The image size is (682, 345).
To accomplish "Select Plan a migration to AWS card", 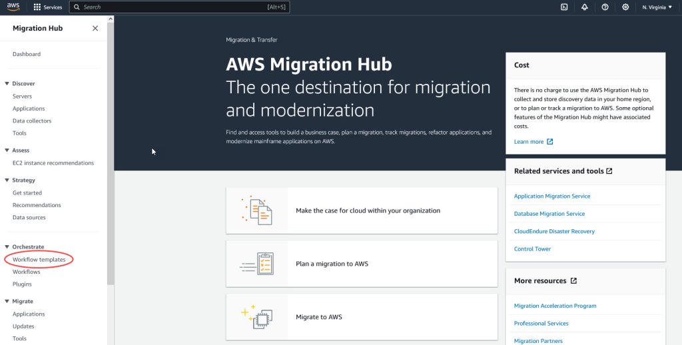I will (x=362, y=264).
